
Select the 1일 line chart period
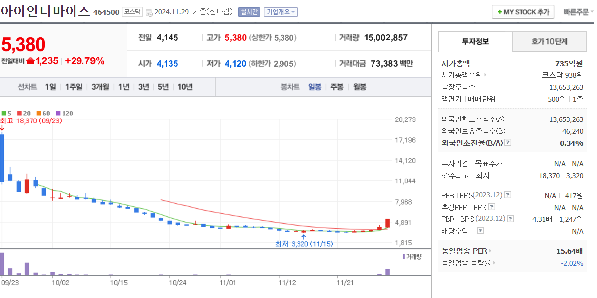(51, 87)
